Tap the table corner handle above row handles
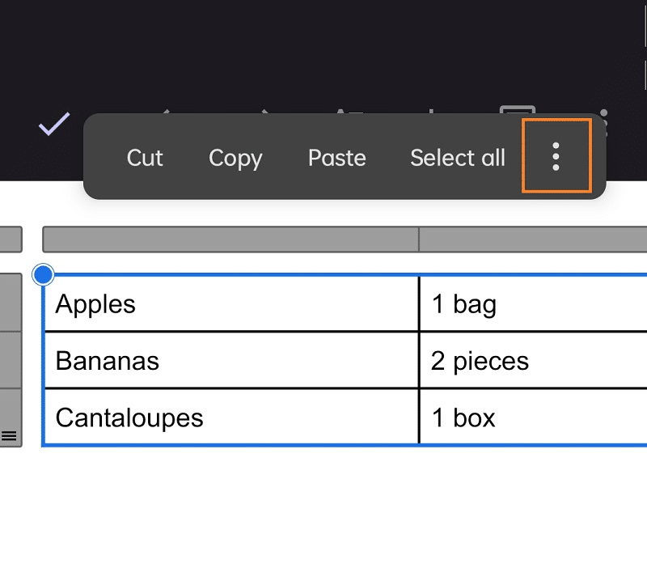This screenshot has height=568, width=647. pyautogui.click(x=10, y=239)
